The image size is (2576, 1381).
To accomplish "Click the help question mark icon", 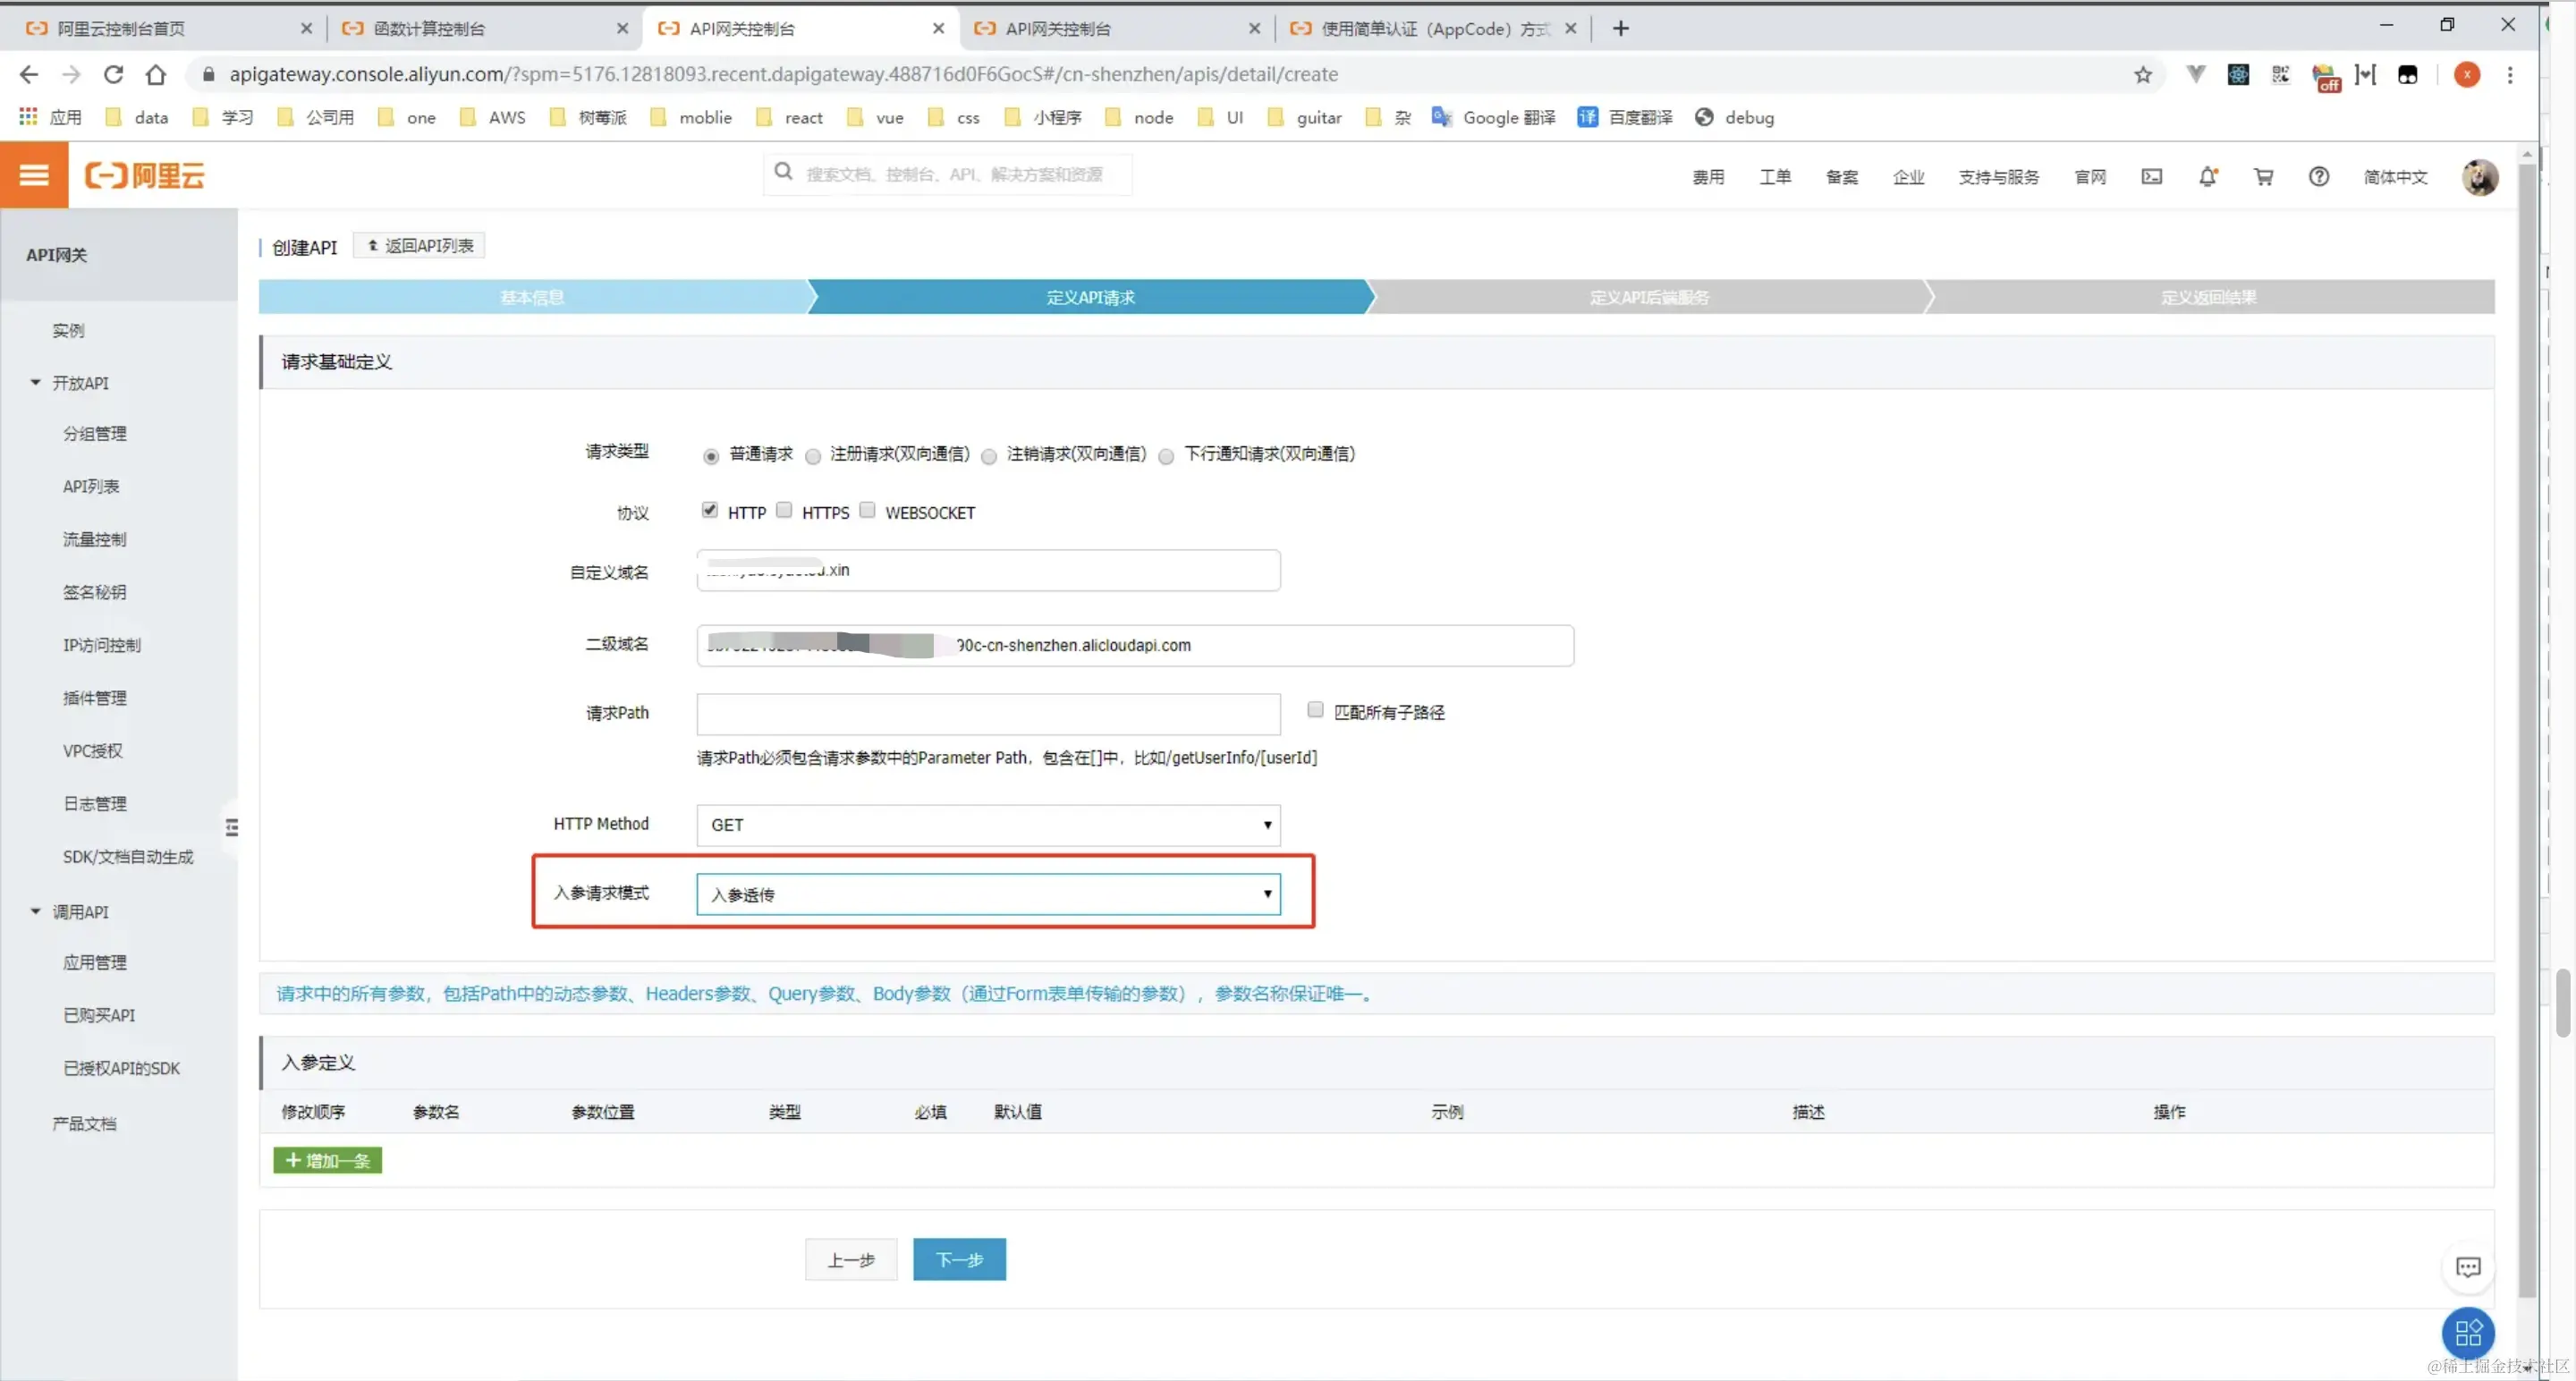I will click(x=2318, y=177).
